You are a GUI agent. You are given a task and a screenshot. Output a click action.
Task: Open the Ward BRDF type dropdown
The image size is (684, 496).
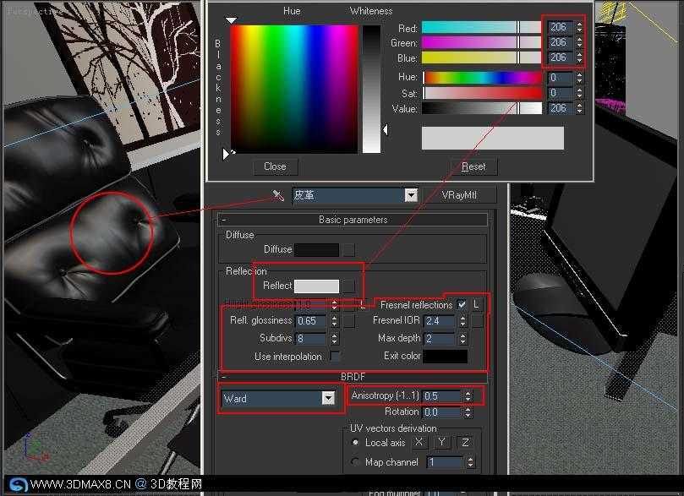(x=328, y=398)
